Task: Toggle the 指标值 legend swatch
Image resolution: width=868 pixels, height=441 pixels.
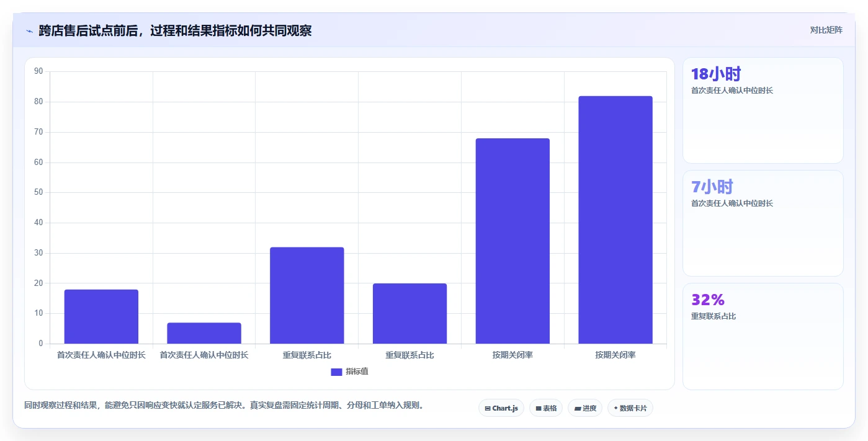Action: [x=336, y=372]
